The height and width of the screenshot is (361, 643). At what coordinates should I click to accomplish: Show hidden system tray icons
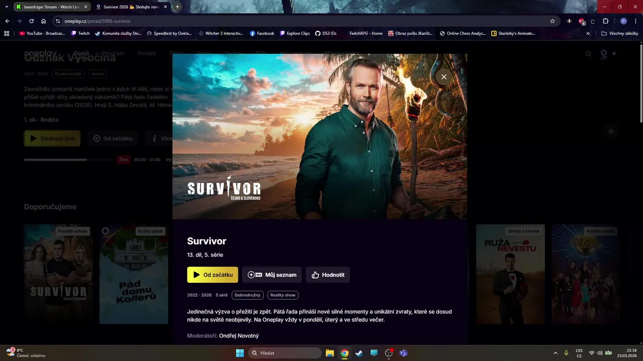(555, 353)
